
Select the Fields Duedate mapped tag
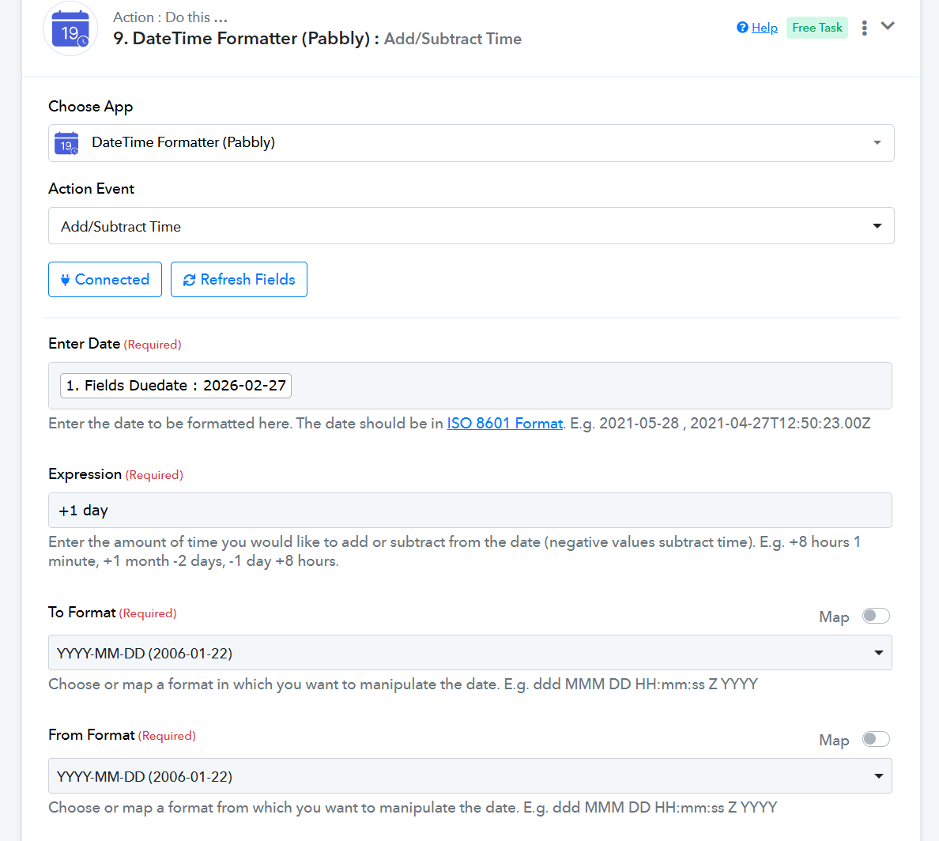176,386
